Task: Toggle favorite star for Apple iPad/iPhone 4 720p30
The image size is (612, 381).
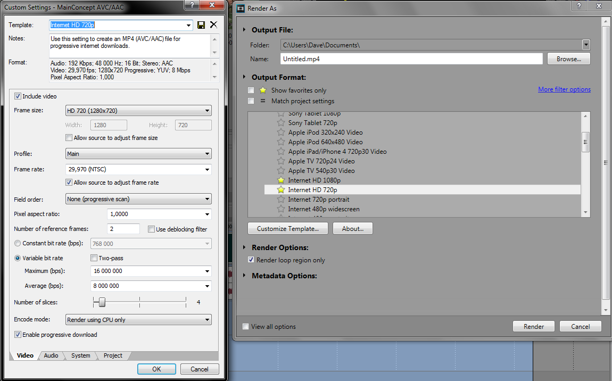Action: coord(281,152)
